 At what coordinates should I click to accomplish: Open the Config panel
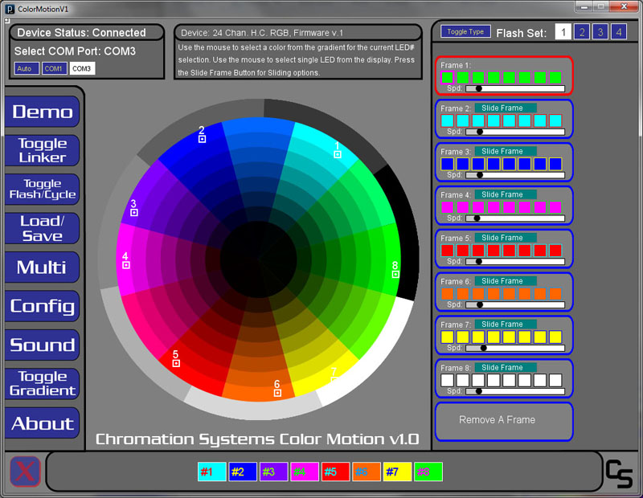click(x=43, y=306)
